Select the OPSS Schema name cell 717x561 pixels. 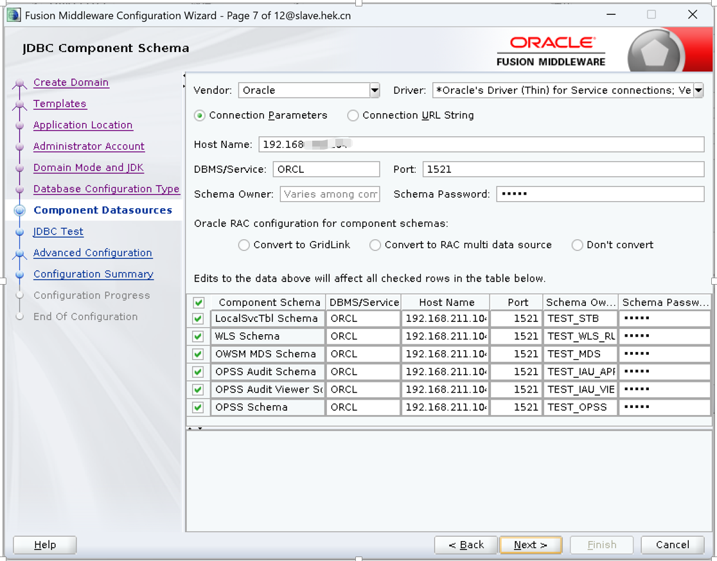coord(268,407)
